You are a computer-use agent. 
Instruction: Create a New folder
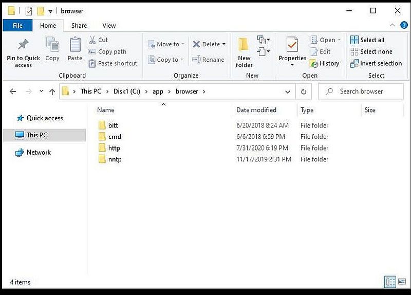[x=244, y=52]
